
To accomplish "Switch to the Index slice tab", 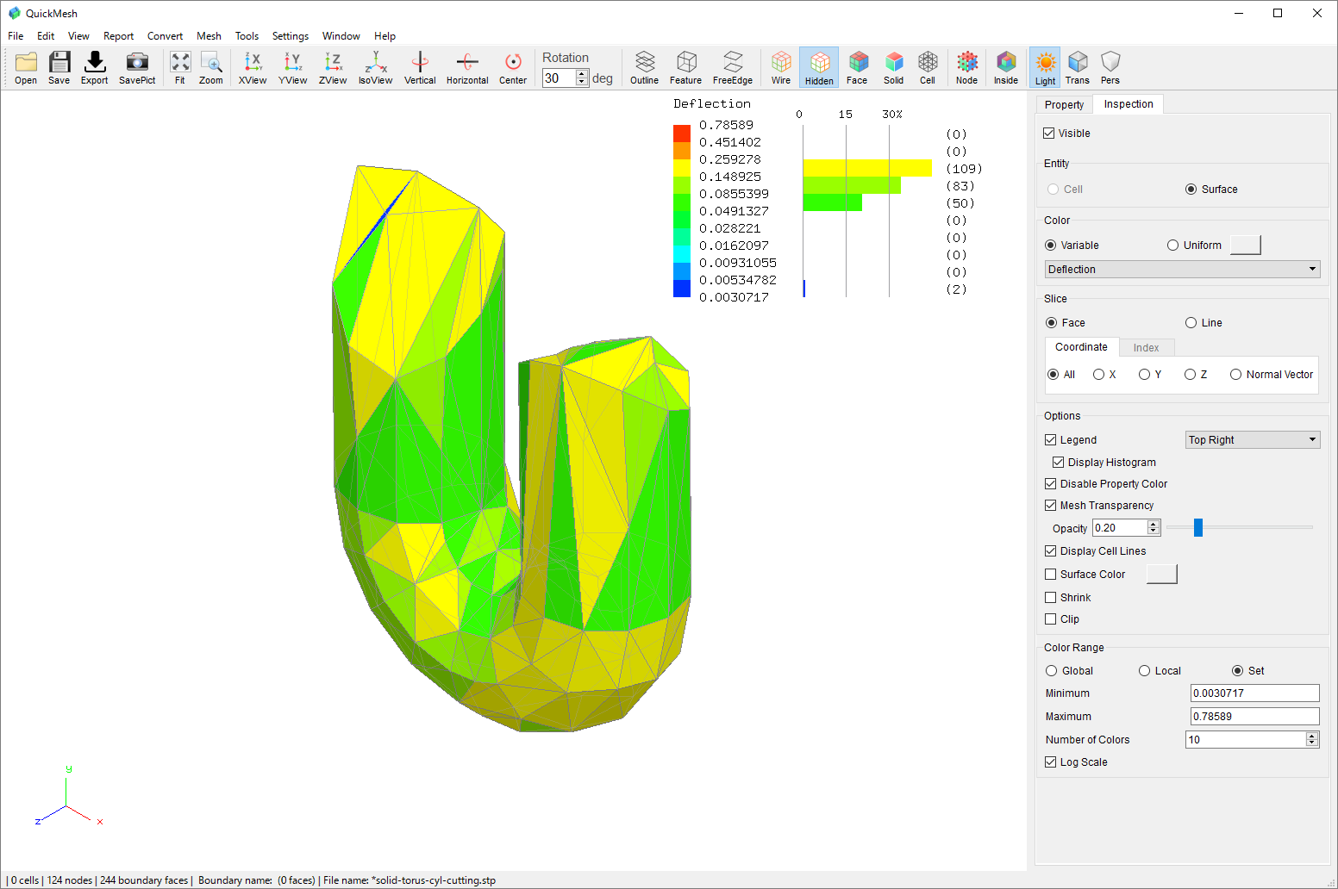I will [1146, 348].
